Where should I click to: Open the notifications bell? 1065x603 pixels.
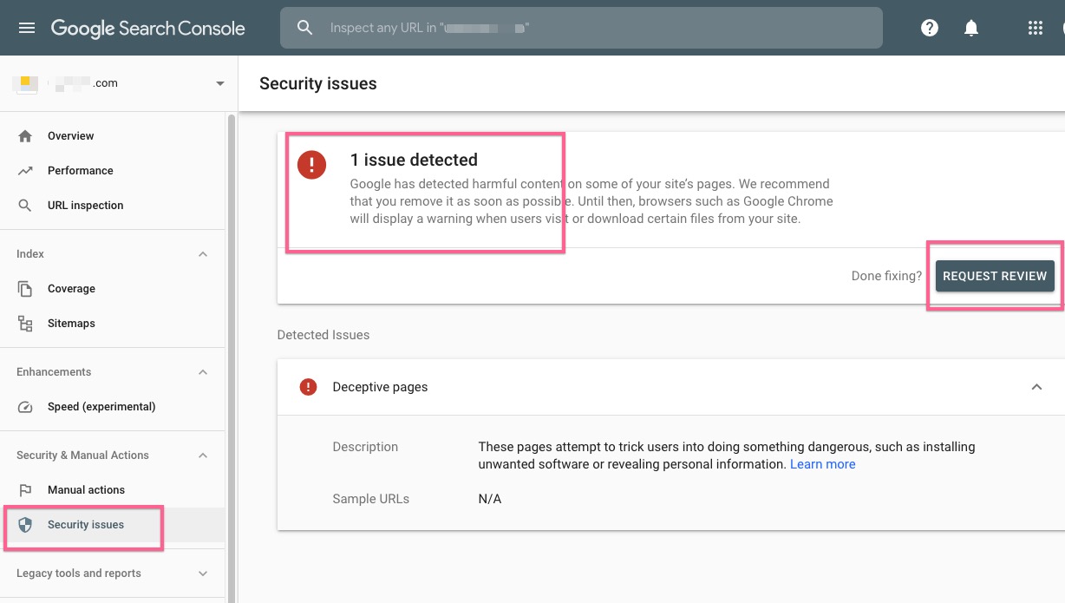tap(971, 28)
